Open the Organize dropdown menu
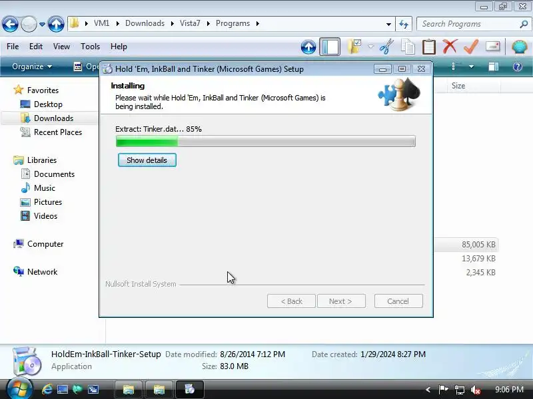533x399 pixels. [x=31, y=66]
